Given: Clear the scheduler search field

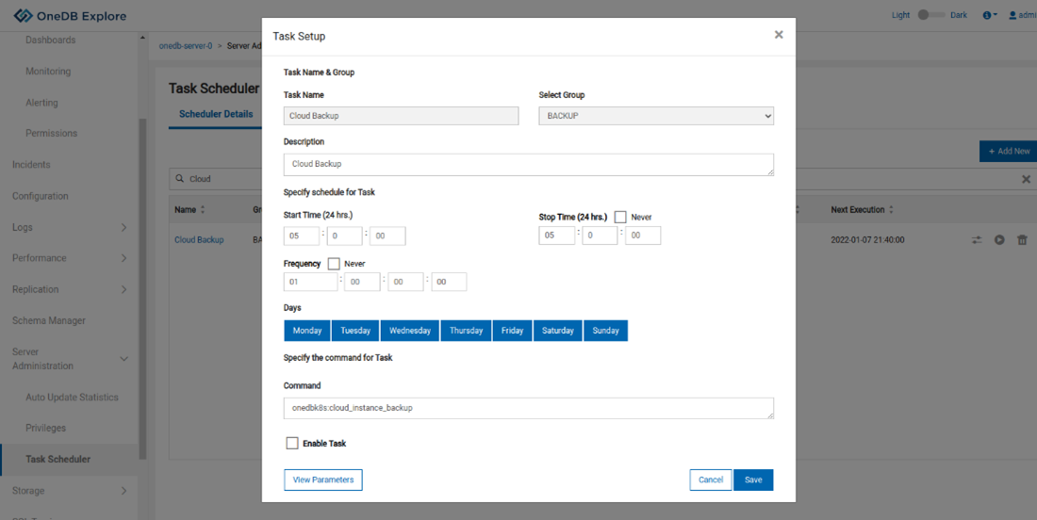Looking at the screenshot, I should [x=1027, y=179].
